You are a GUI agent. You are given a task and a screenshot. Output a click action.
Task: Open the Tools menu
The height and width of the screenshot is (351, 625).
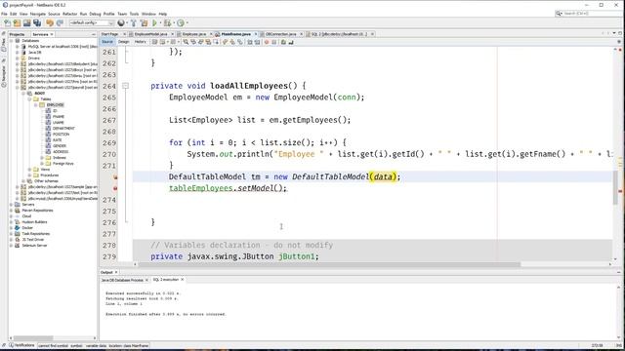pos(134,14)
